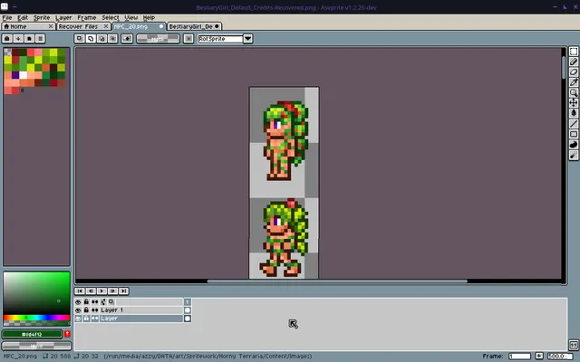Click the palette lock edit-mode icon
The width and height of the screenshot is (580, 362).
(7, 38)
